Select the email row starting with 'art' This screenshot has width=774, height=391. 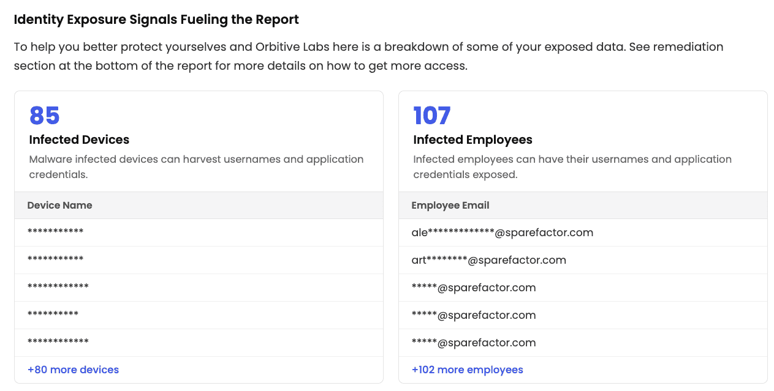(488, 260)
